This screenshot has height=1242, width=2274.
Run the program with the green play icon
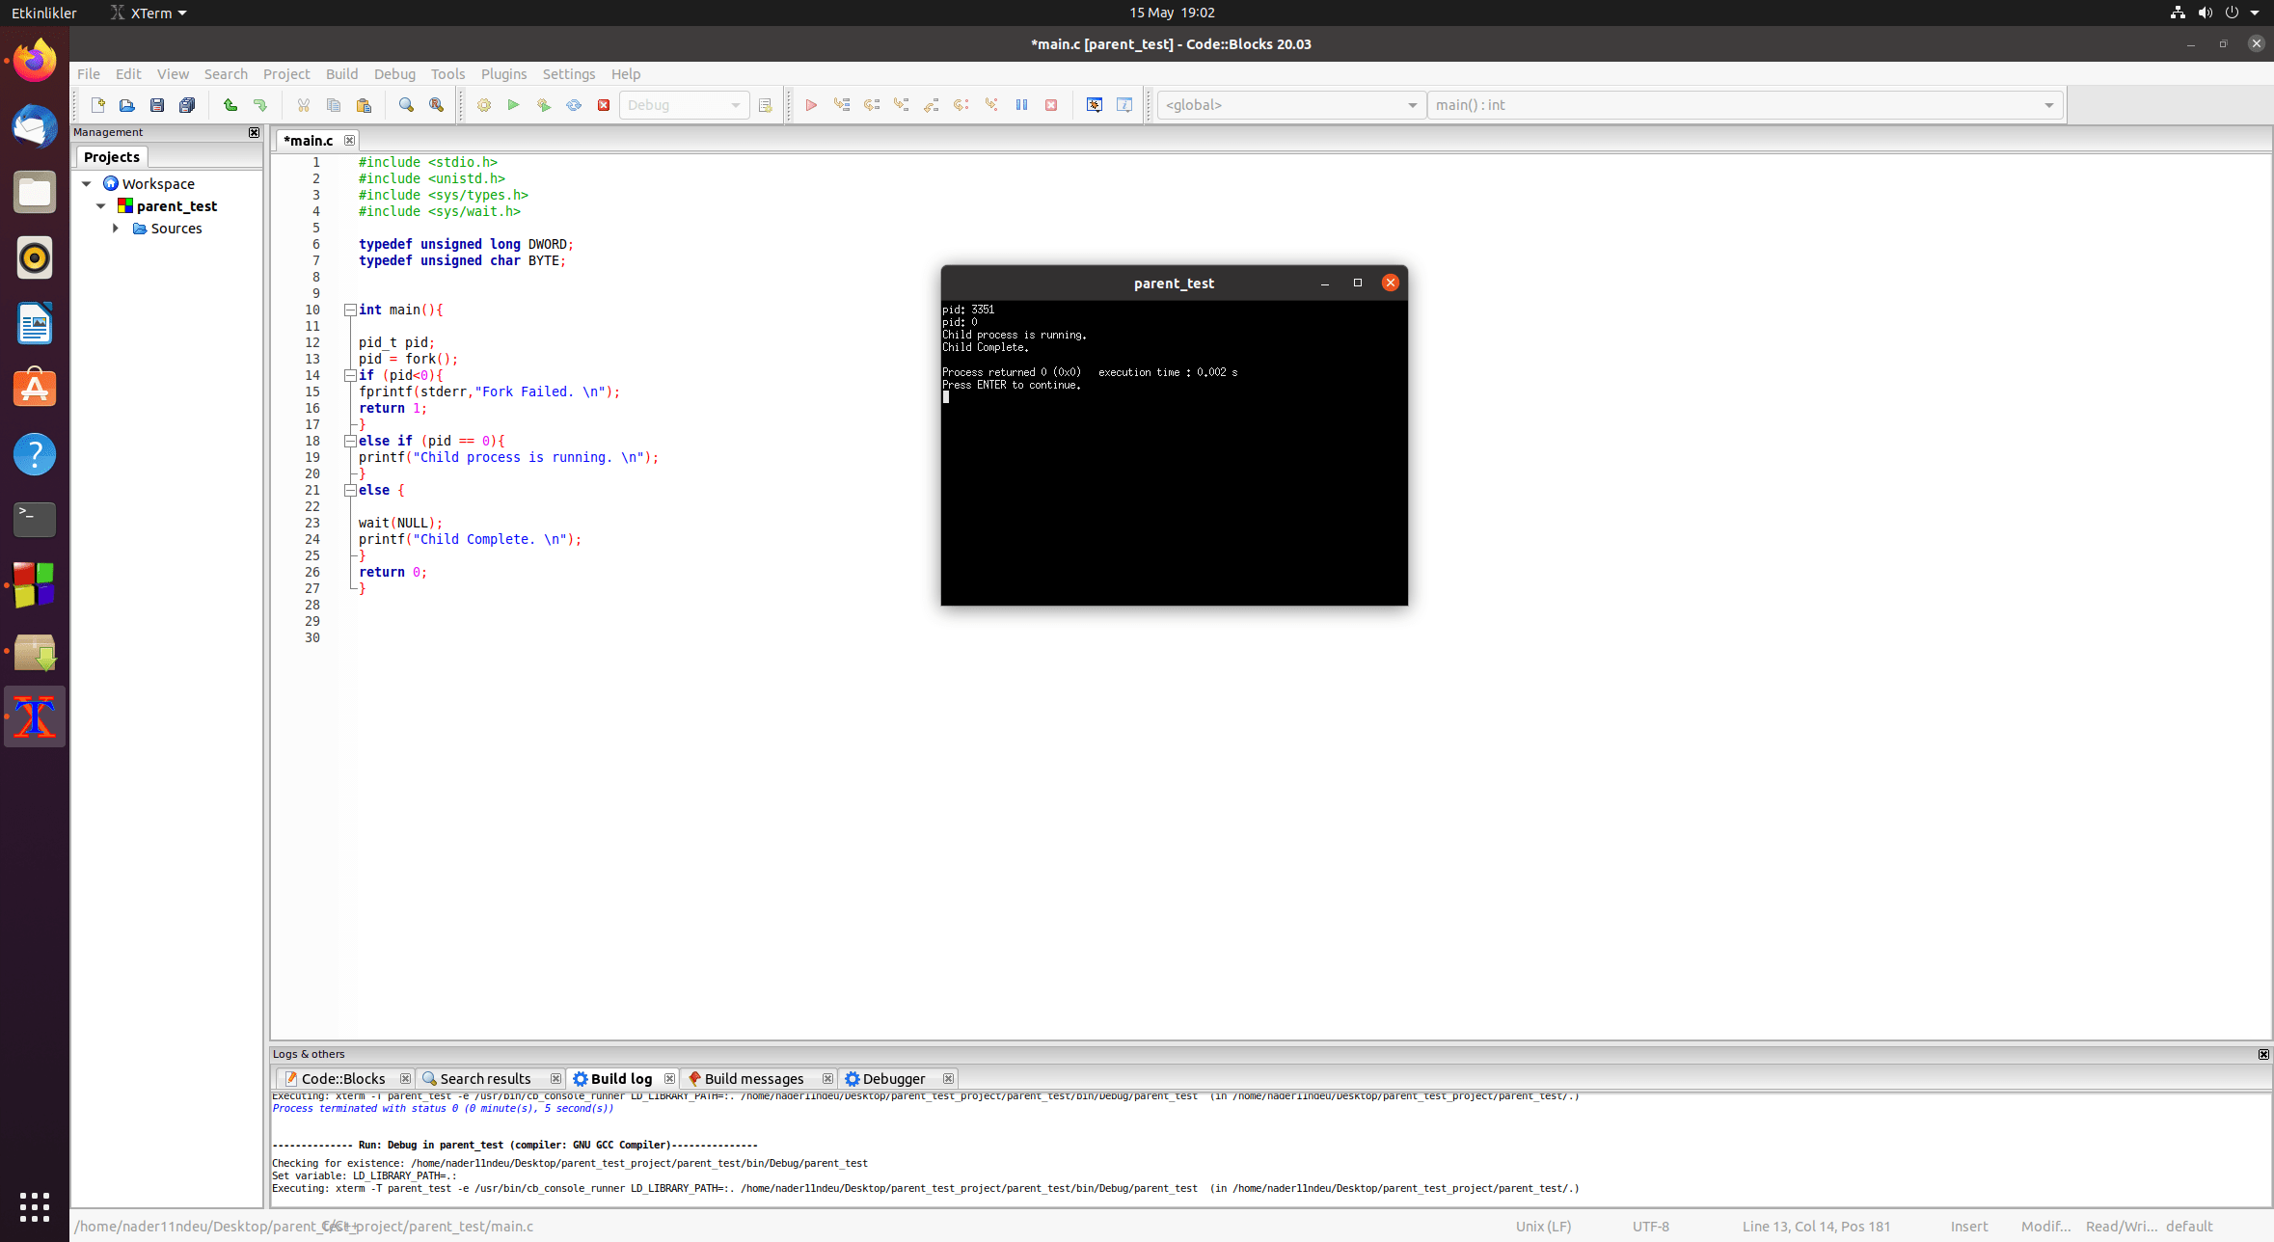(x=513, y=105)
